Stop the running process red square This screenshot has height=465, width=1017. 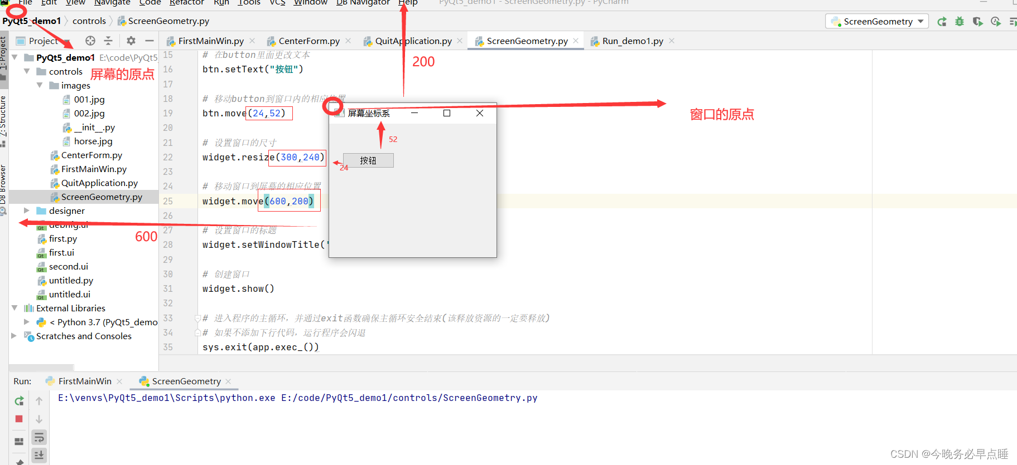click(x=19, y=419)
